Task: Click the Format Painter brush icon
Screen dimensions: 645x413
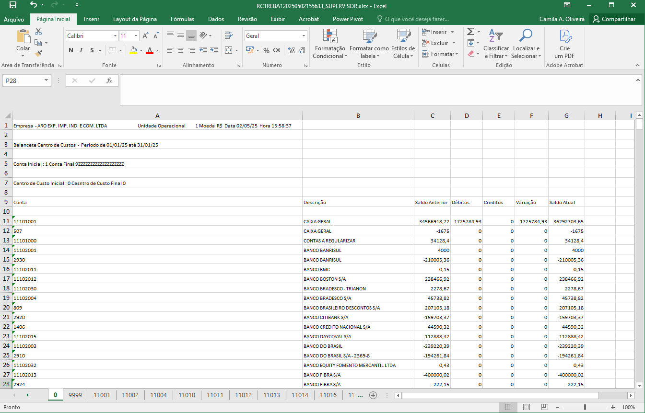Action: (x=38, y=54)
